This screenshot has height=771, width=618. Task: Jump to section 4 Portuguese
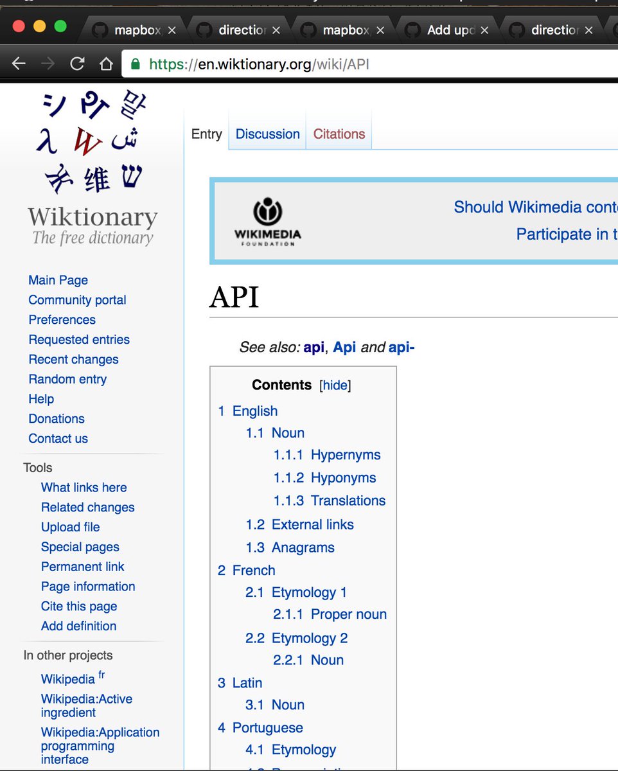point(260,728)
